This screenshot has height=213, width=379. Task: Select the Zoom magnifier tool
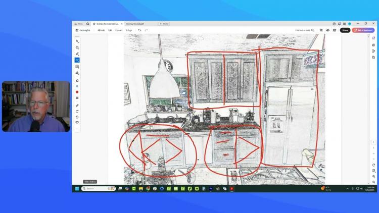click(77, 47)
